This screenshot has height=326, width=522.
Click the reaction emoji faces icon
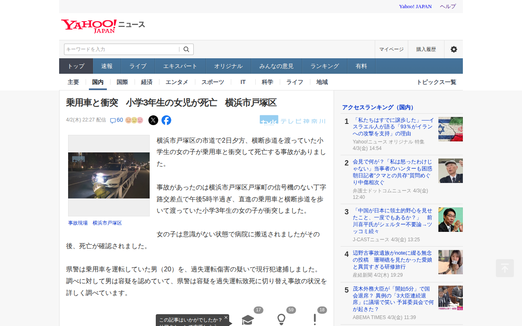[134, 120]
